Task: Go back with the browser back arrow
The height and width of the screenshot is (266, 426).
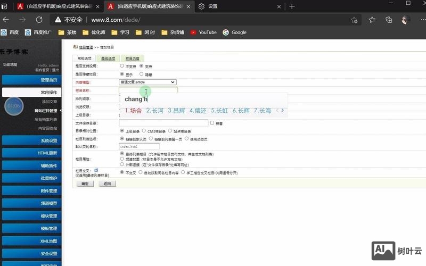Action: tap(6, 20)
